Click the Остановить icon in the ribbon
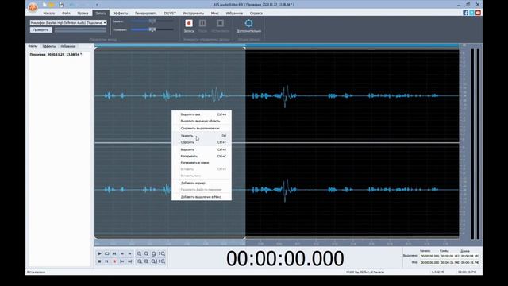The image size is (508, 286). (x=220, y=23)
